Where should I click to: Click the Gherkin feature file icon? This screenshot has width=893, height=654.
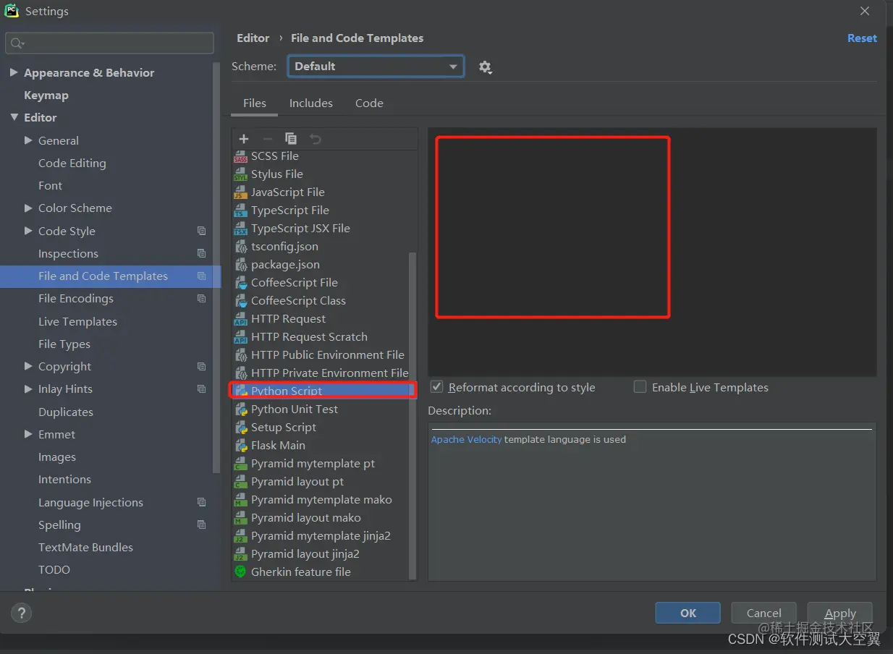[x=240, y=572]
